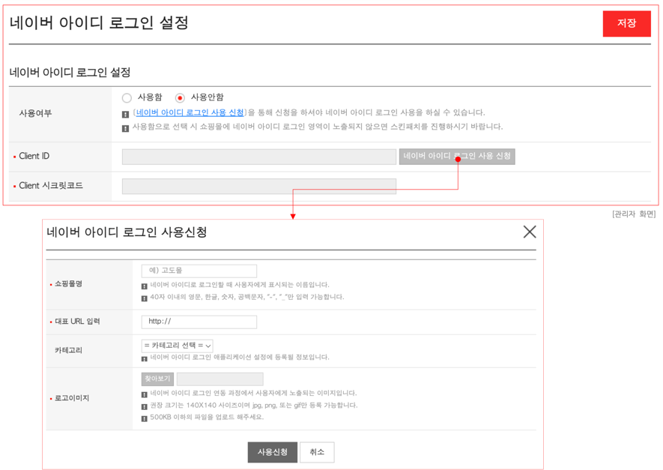Expand the 카테고리 선택 dropdown
The width and height of the screenshot is (663, 470).
tap(177, 346)
